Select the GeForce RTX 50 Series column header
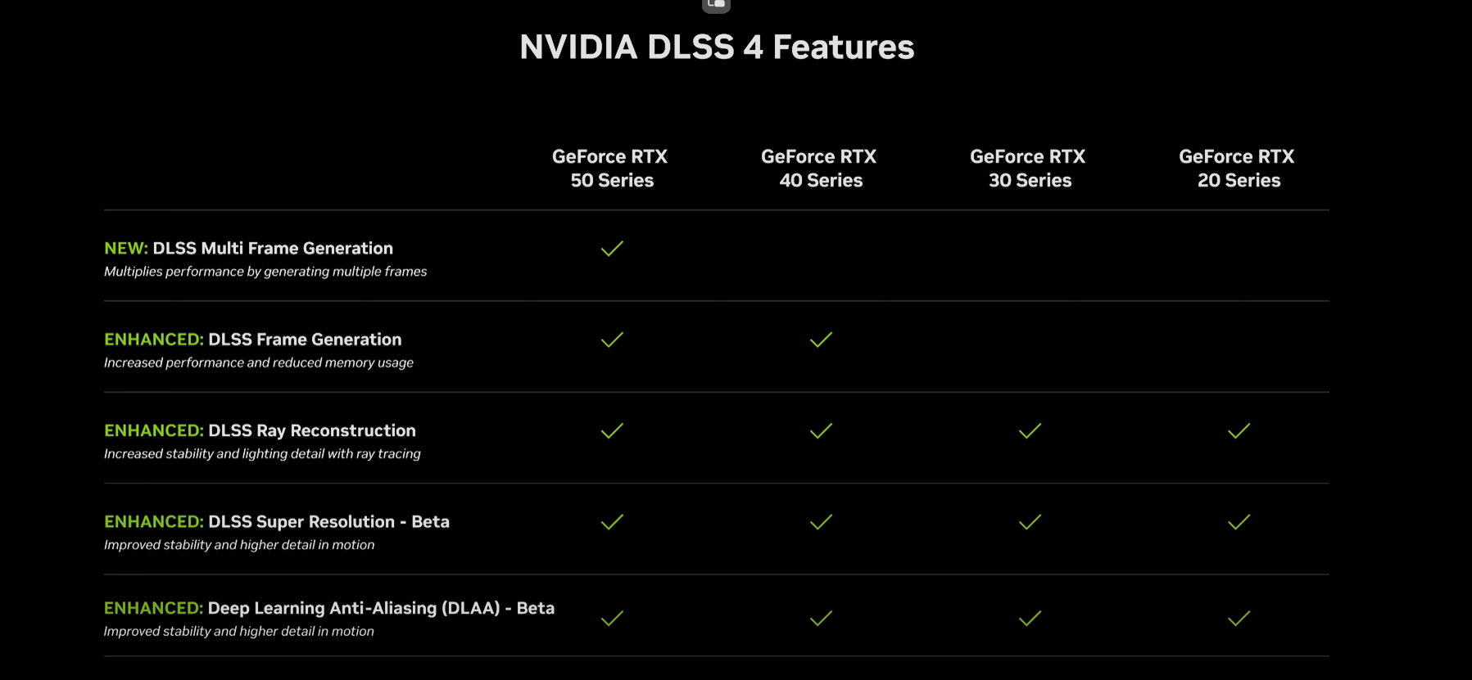1472x680 pixels. click(610, 169)
